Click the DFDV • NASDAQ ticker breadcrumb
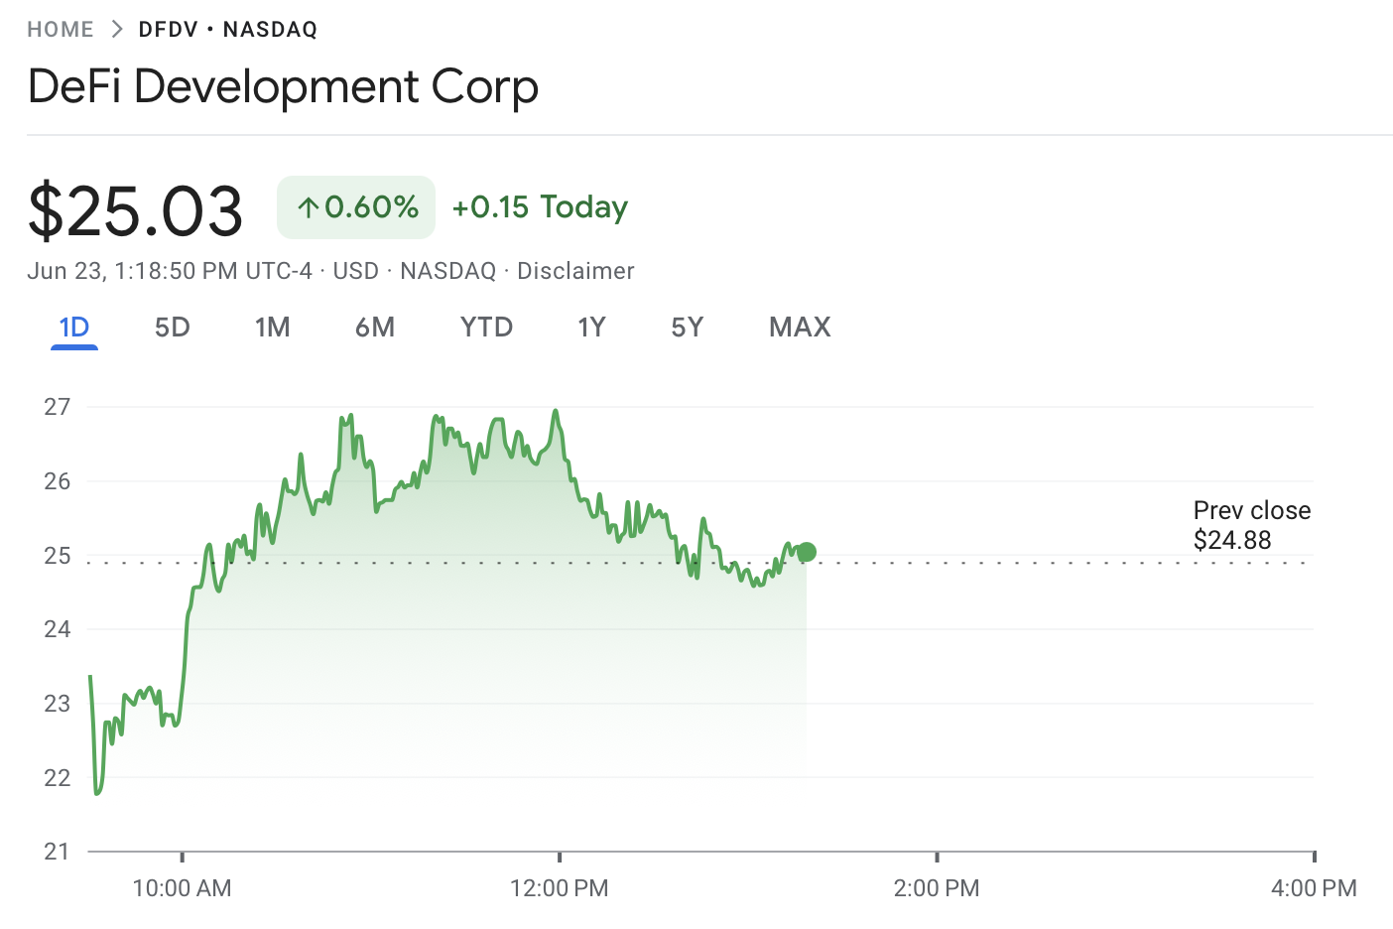 point(228,30)
